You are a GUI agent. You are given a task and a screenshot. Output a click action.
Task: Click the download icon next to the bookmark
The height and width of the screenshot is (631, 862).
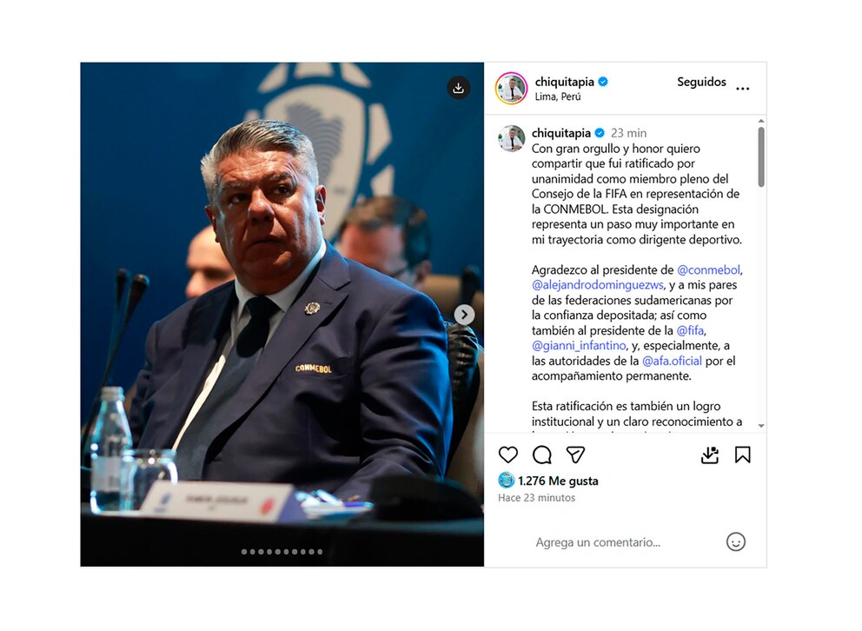710,455
